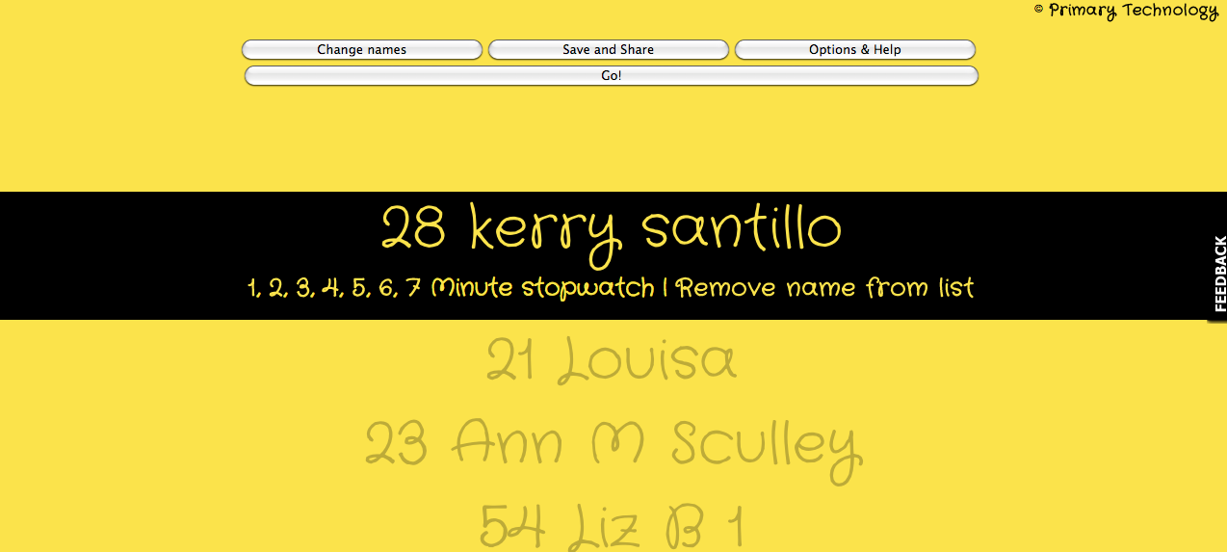Start the 6 minute stopwatch
Screen dimensions: 1227x552
click(386, 288)
